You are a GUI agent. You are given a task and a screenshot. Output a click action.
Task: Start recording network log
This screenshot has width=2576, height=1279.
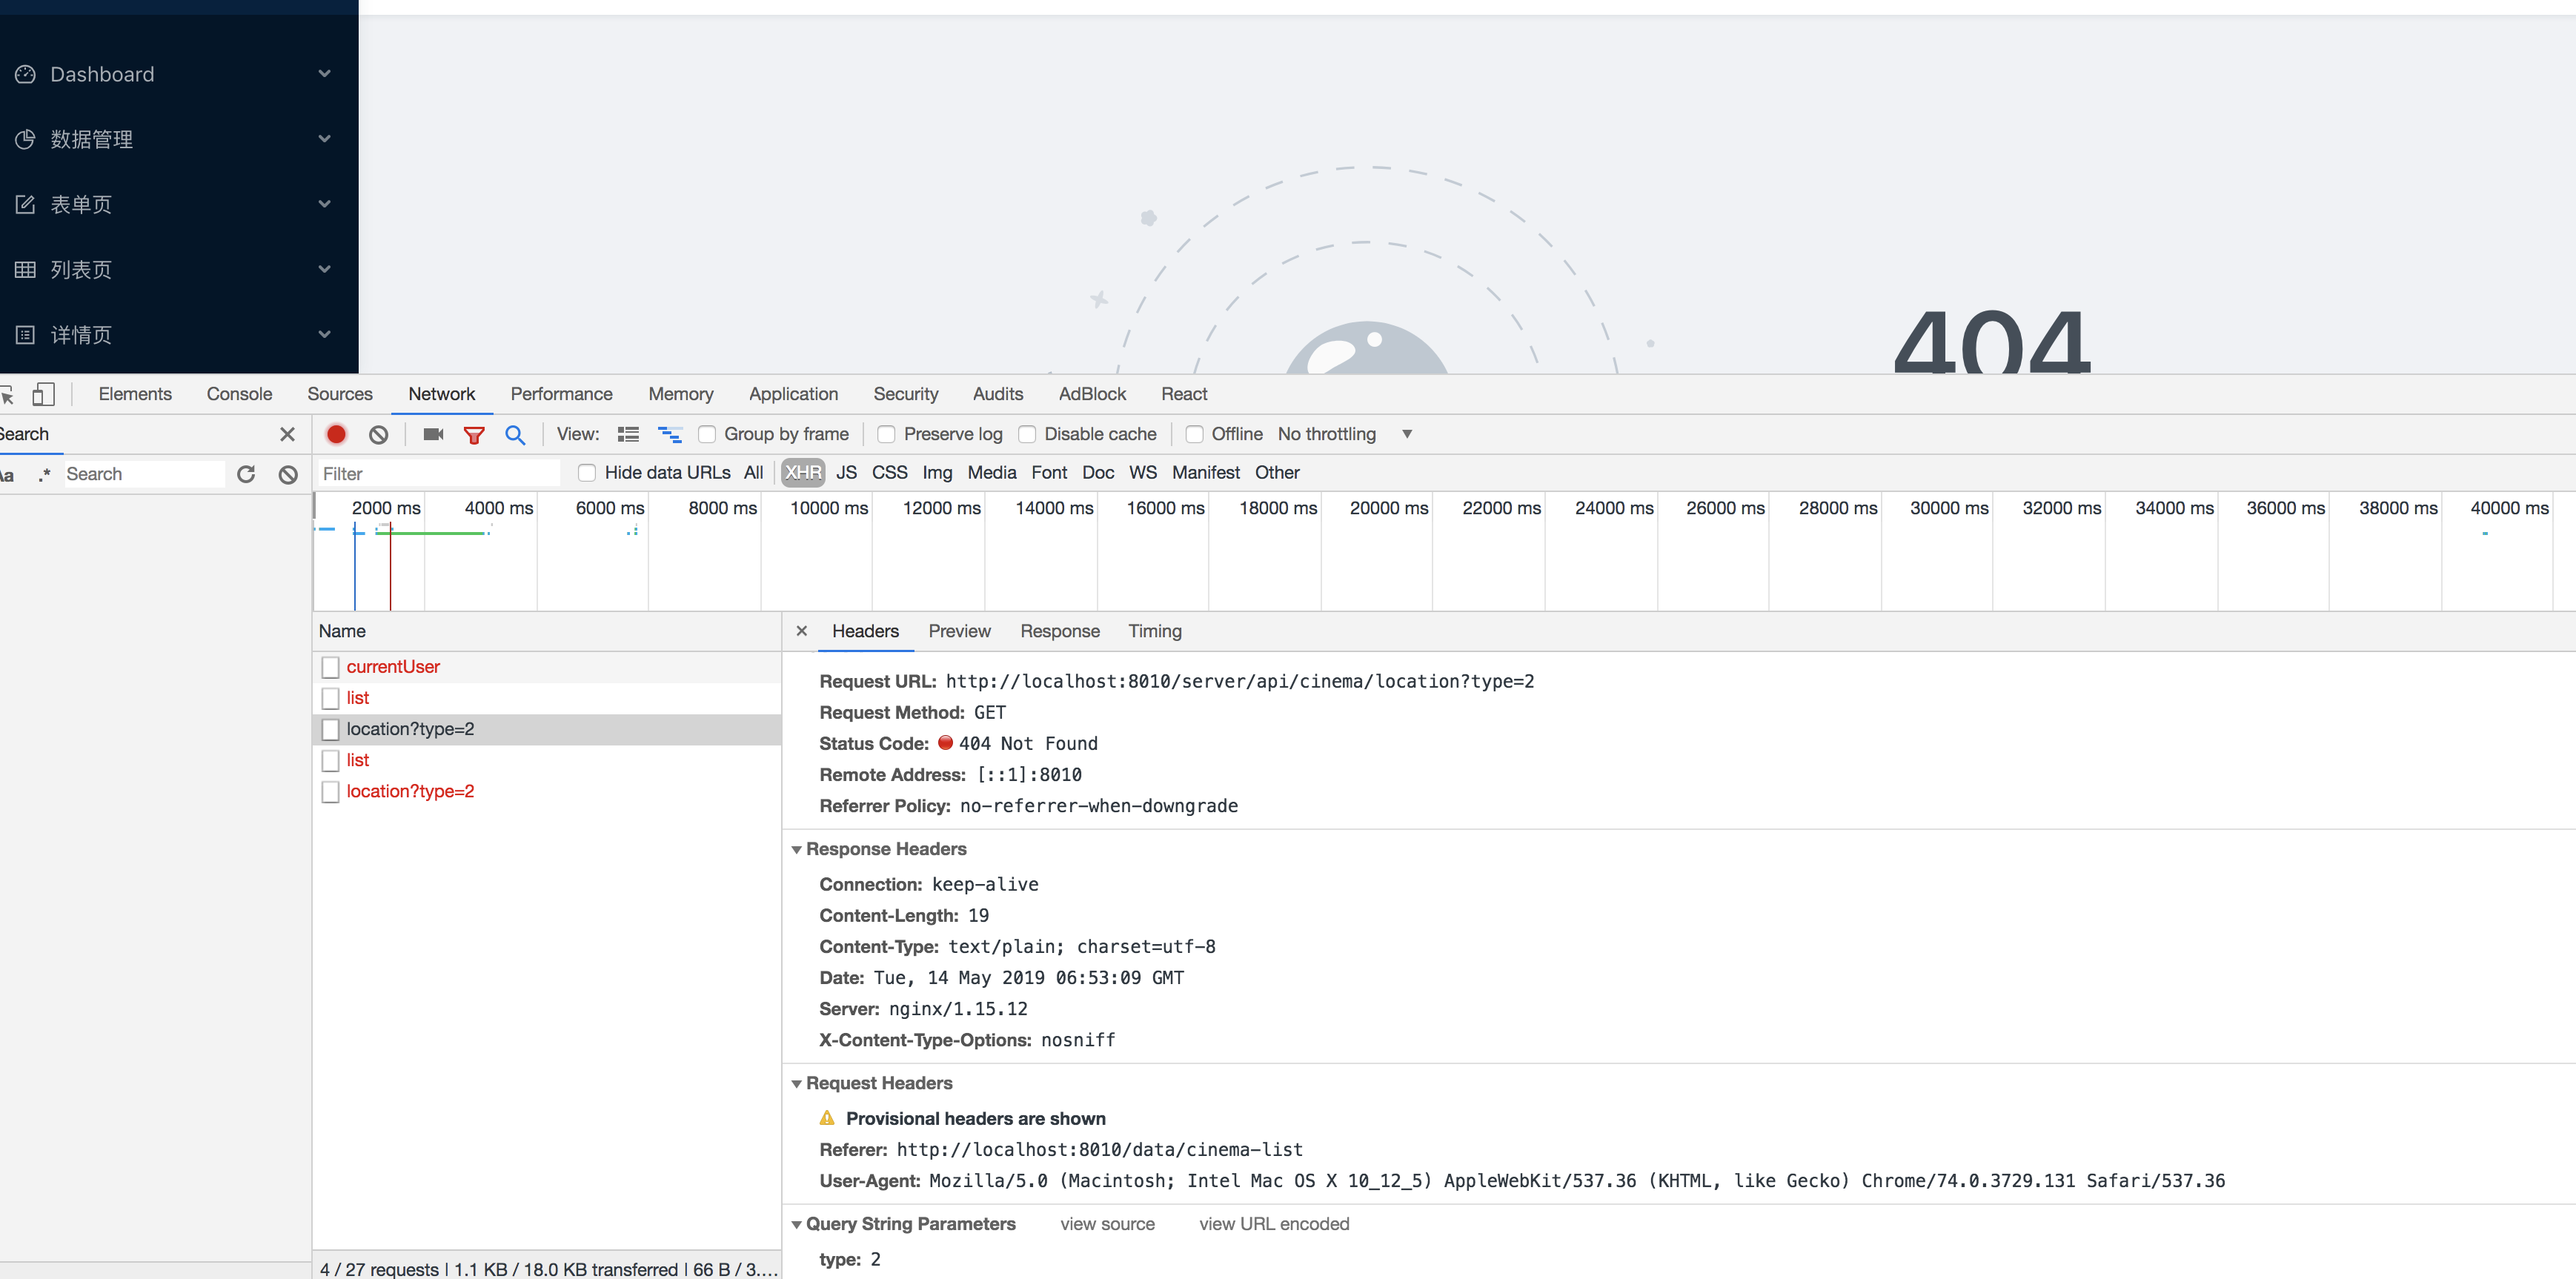tap(336, 434)
